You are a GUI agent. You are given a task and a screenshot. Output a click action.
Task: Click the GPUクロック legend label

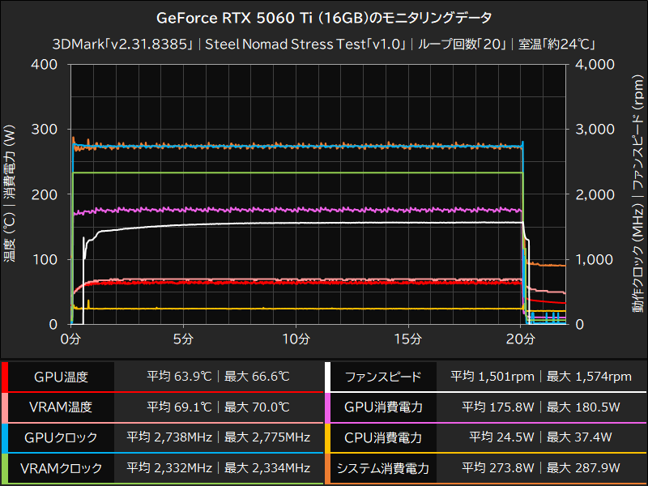(63, 437)
